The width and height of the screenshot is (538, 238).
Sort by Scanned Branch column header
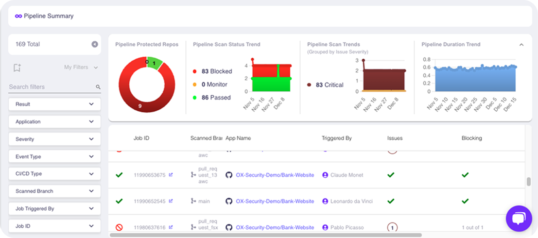206,138
